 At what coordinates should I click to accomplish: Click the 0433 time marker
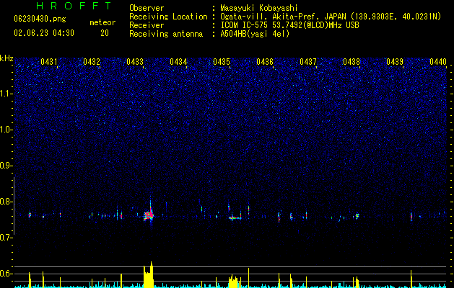(135, 61)
